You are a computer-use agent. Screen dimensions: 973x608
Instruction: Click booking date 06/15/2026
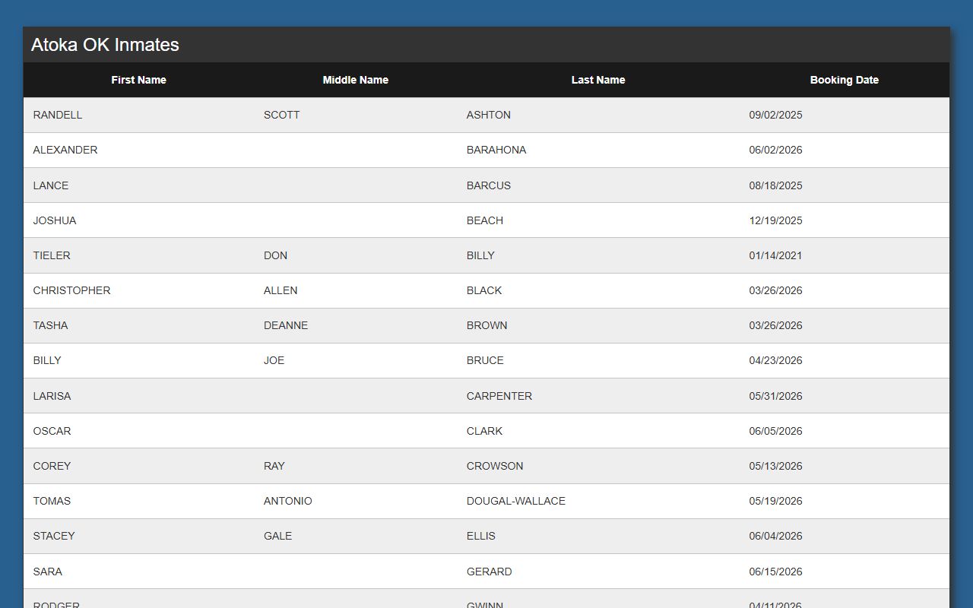coord(775,572)
